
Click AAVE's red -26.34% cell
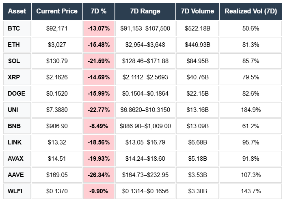(x=98, y=175)
